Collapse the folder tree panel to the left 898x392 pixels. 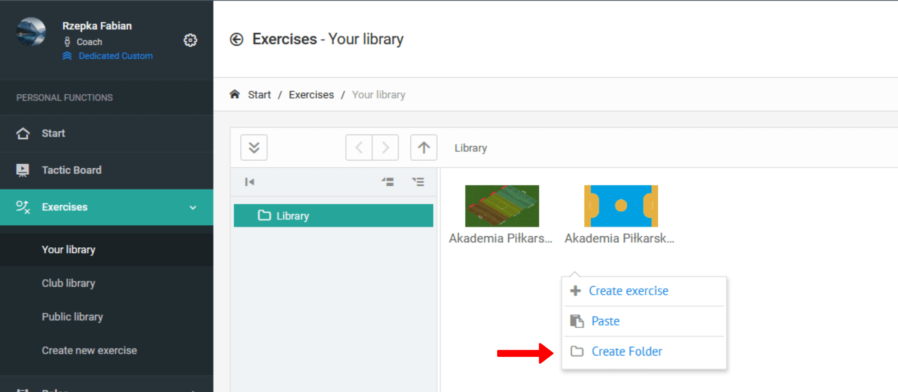point(249,182)
